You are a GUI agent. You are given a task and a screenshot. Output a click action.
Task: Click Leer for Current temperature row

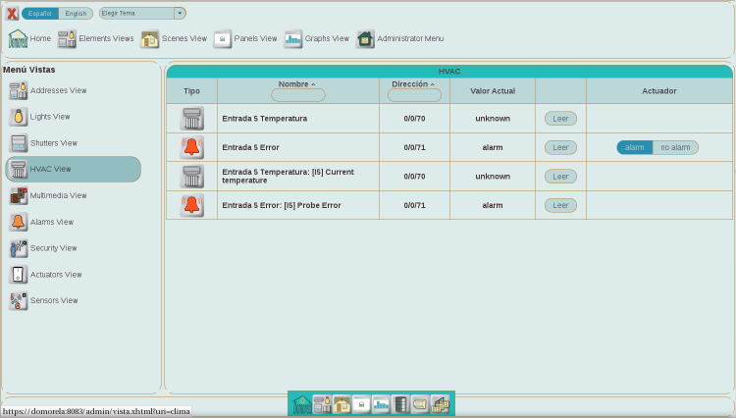pyautogui.click(x=560, y=177)
